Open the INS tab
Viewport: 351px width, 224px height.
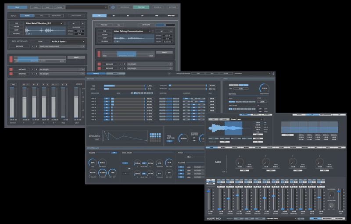pos(157,16)
